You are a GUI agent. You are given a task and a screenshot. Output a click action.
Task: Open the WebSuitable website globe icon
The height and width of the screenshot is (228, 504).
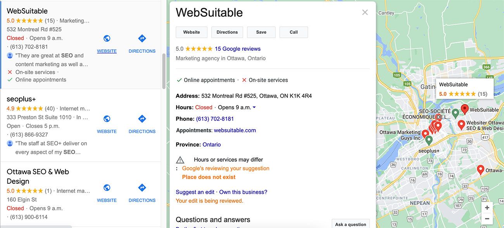coord(107,38)
